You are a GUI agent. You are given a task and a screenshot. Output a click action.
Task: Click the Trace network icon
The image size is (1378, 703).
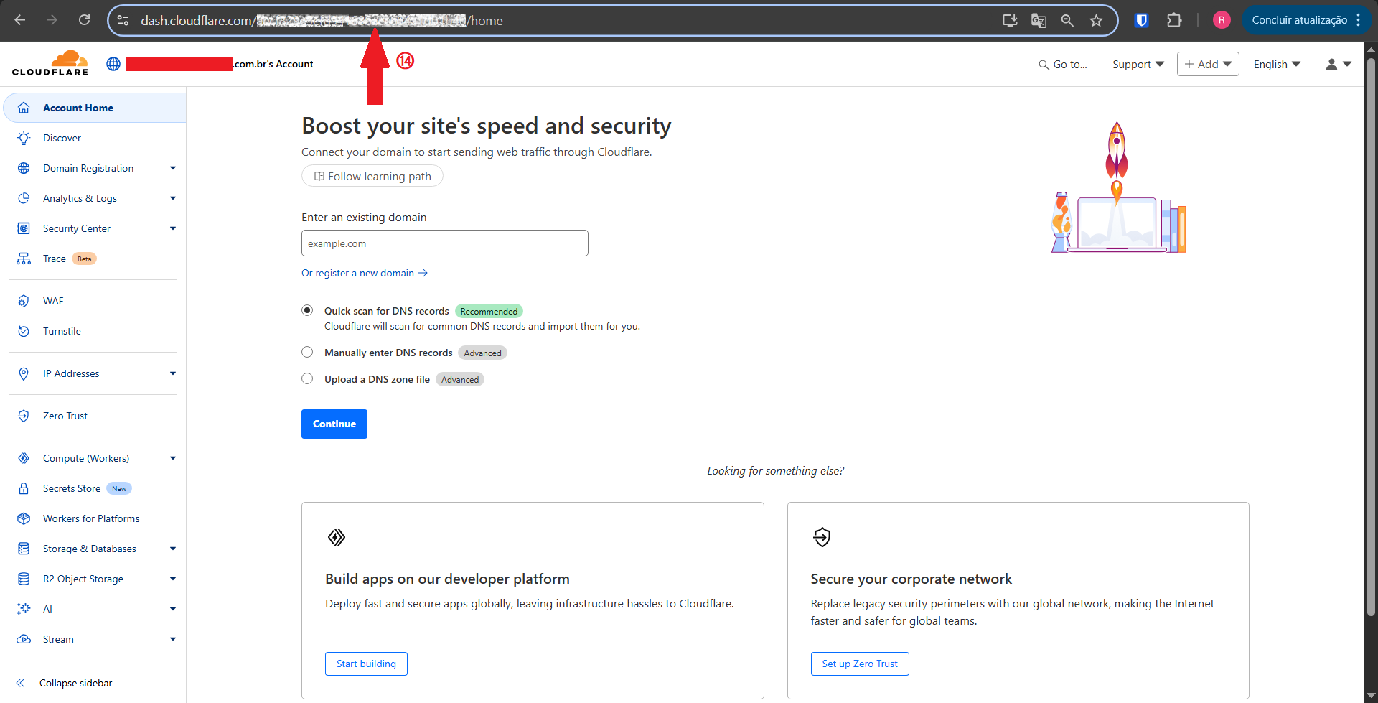[x=24, y=259]
